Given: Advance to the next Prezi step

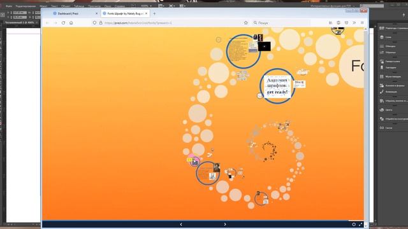Looking at the screenshot, I should 225,225.
